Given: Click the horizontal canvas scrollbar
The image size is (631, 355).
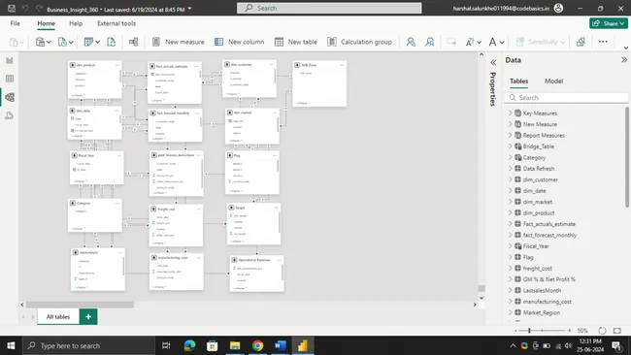Looking at the screenshot, I should (80, 305).
